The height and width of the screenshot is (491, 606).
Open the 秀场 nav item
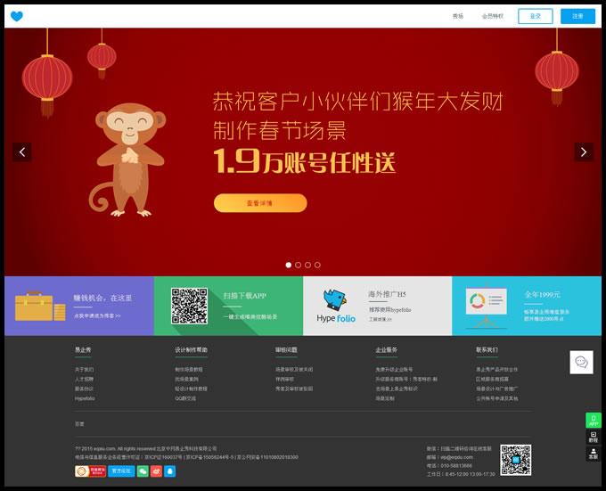point(458,16)
